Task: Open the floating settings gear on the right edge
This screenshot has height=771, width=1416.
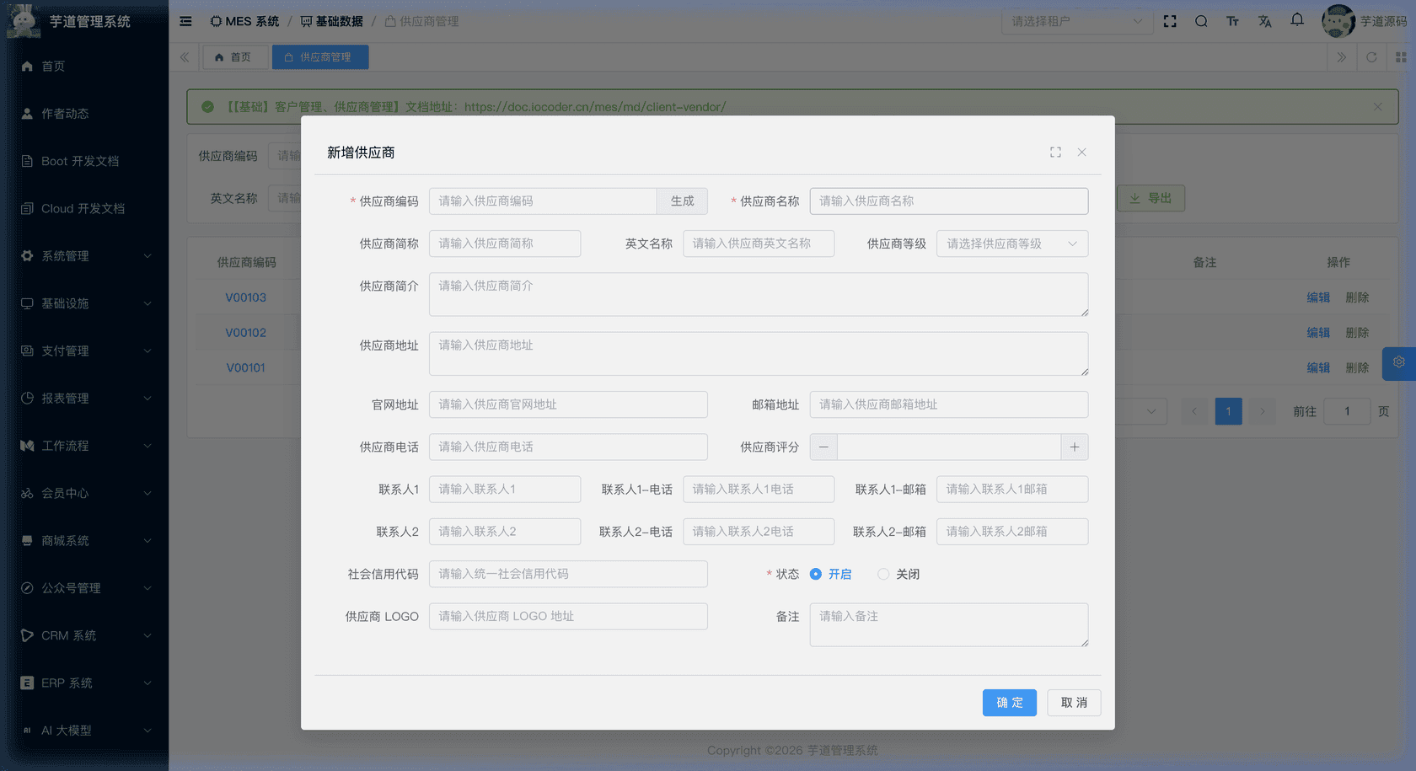Action: (1399, 363)
